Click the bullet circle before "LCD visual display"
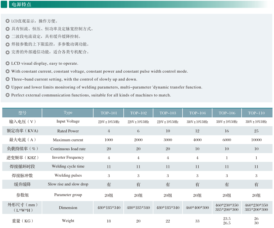The image size is (274, 228). click(x=8, y=64)
